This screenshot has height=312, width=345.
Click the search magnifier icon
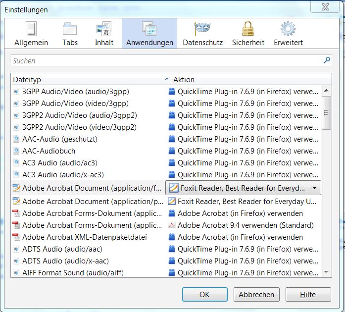[327, 60]
